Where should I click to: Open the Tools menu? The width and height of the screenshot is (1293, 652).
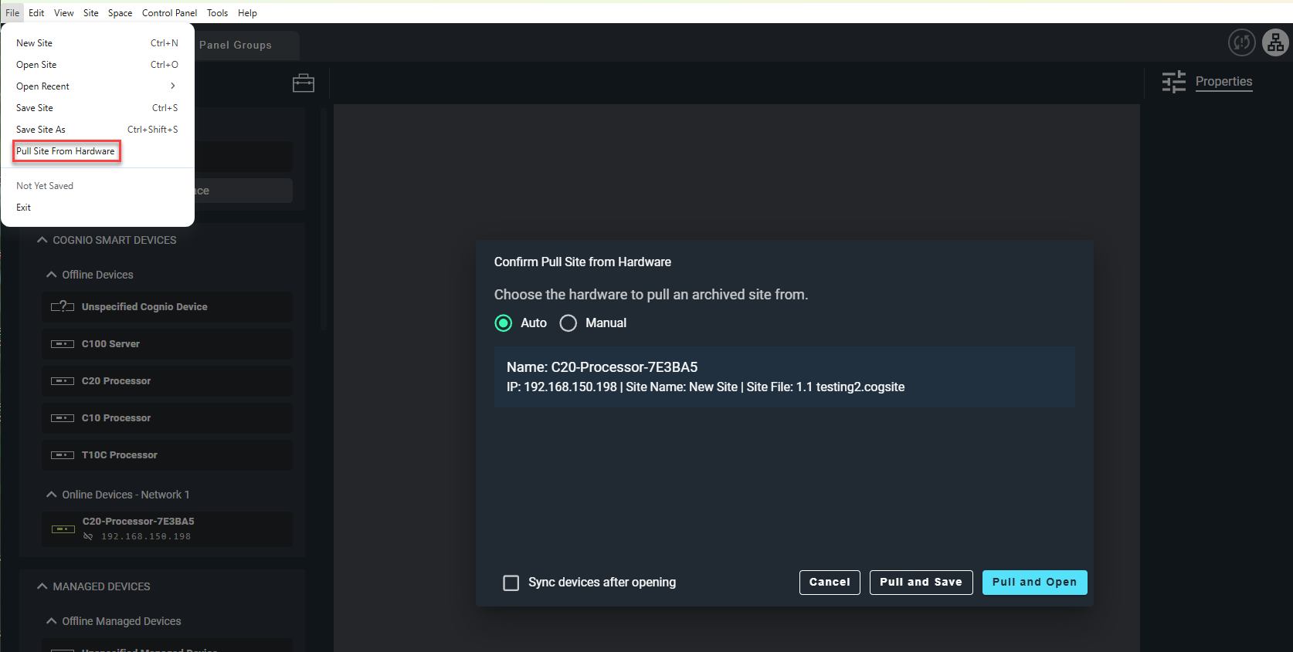click(217, 13)
